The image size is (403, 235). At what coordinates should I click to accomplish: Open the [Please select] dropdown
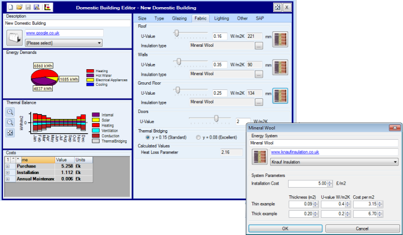[64, 43]
